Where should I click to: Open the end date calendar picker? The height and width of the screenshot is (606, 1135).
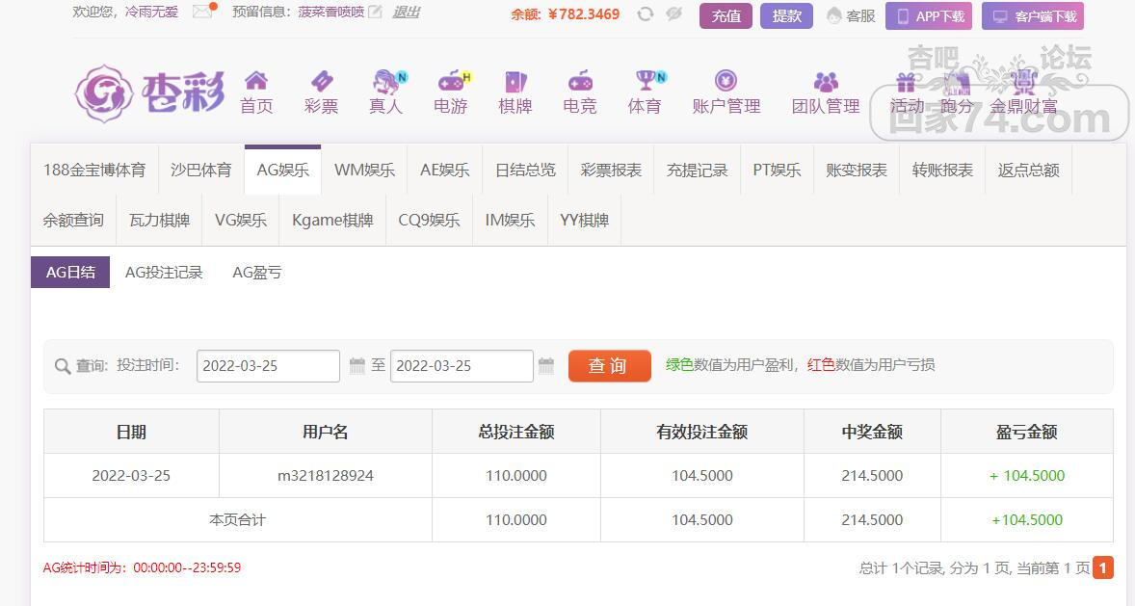[546, 366]
